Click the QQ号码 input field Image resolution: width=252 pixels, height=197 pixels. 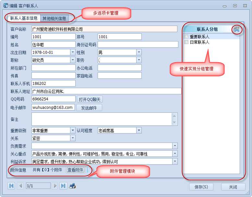tap(54, 99)
